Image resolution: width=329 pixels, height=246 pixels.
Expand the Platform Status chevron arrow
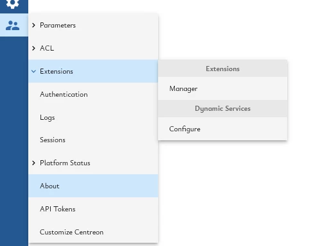pos(33,163)
